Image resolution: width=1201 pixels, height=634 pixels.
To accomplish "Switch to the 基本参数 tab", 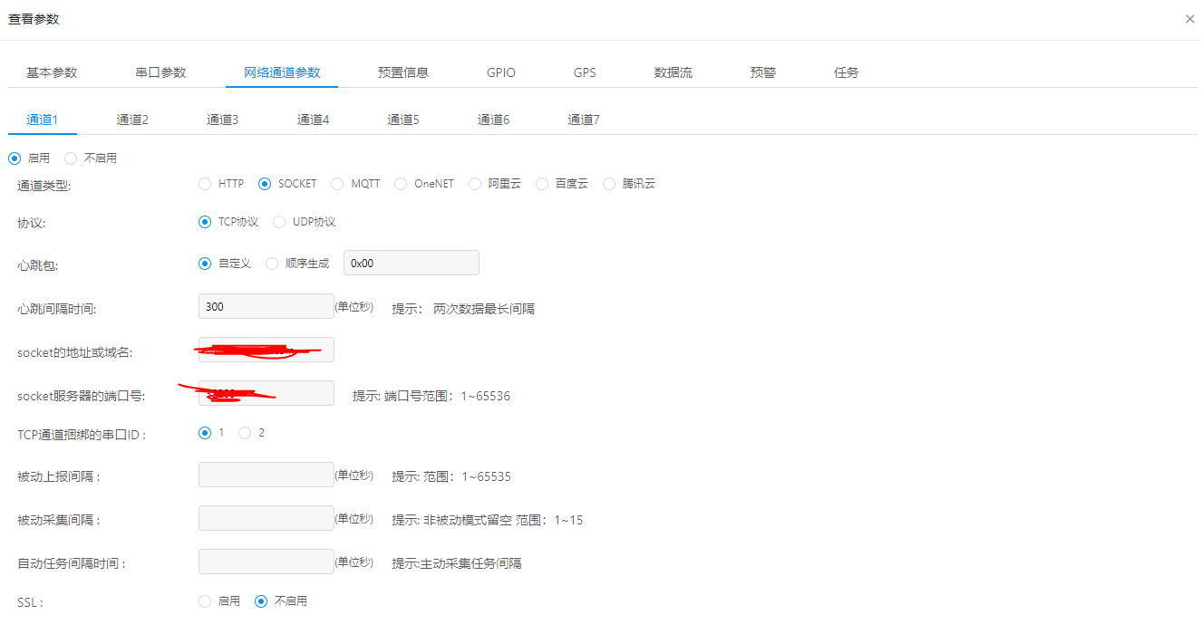I will (x=52, y=72).
